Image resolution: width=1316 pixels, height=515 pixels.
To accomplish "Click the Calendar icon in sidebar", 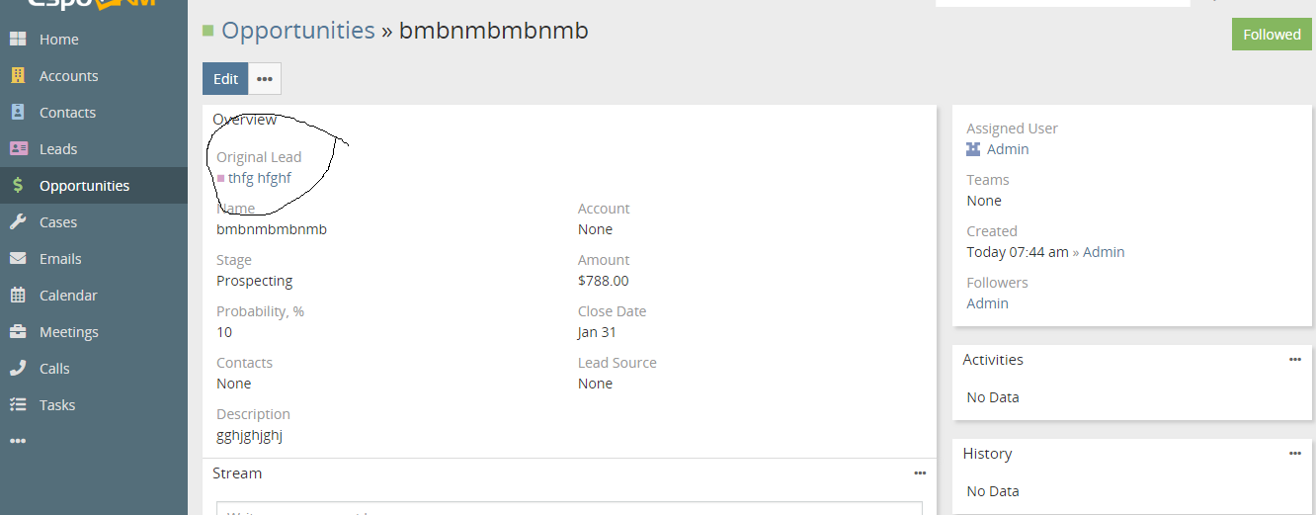I will point(18,296).
